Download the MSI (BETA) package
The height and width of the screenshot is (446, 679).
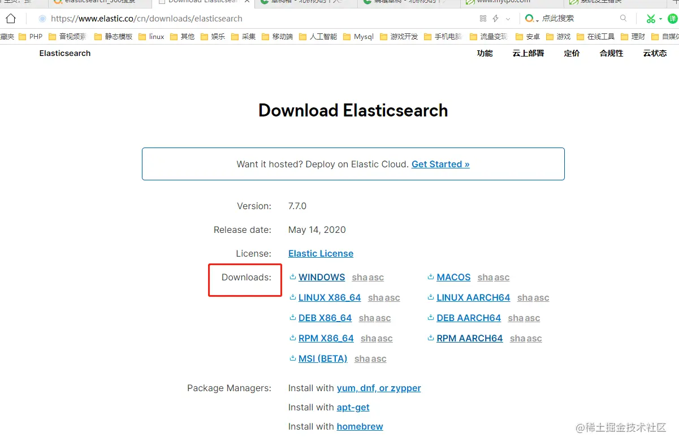tap(323, 358)
